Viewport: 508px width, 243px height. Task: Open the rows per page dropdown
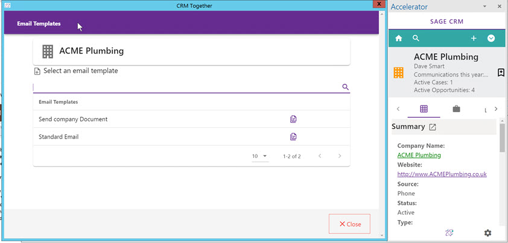(260, 156)
